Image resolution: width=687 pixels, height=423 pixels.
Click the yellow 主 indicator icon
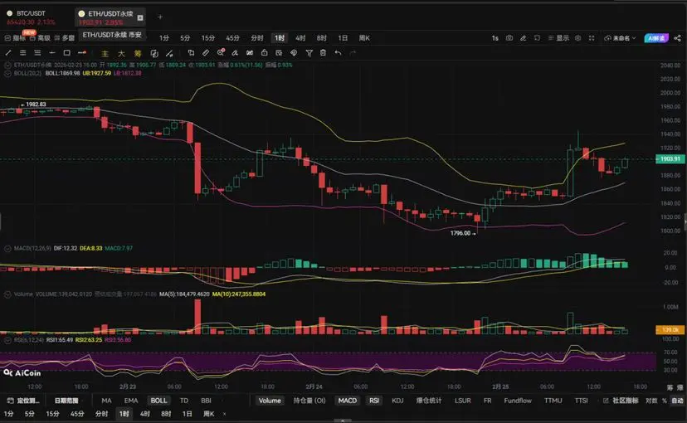pyautogui.click(x=105, y=53)
